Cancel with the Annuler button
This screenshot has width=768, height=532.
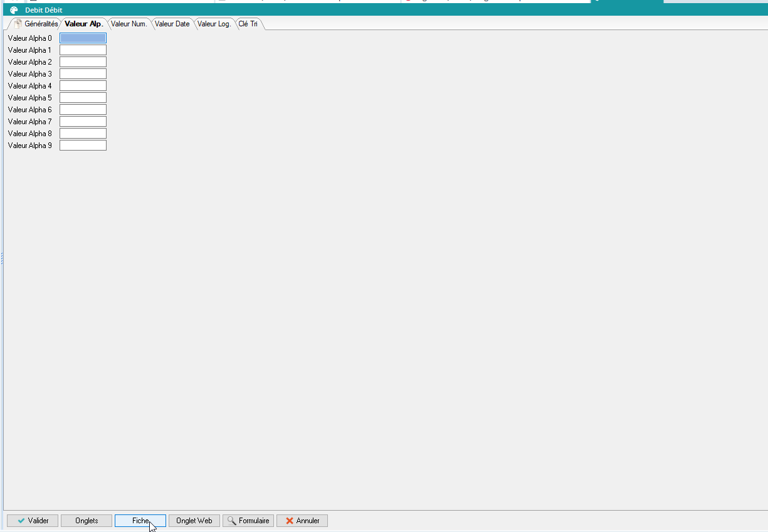[x=302, y=521]
